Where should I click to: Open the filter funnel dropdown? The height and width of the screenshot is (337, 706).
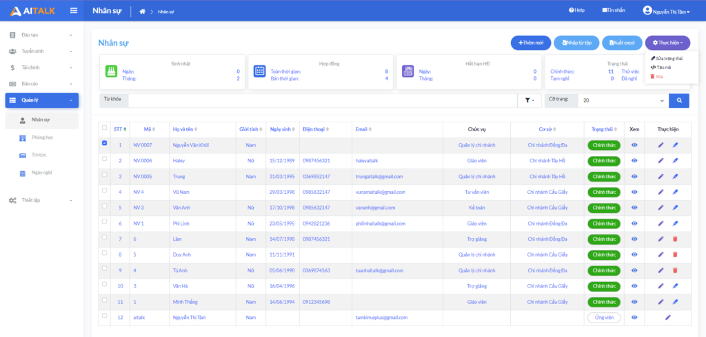click(x=529, y=100)
